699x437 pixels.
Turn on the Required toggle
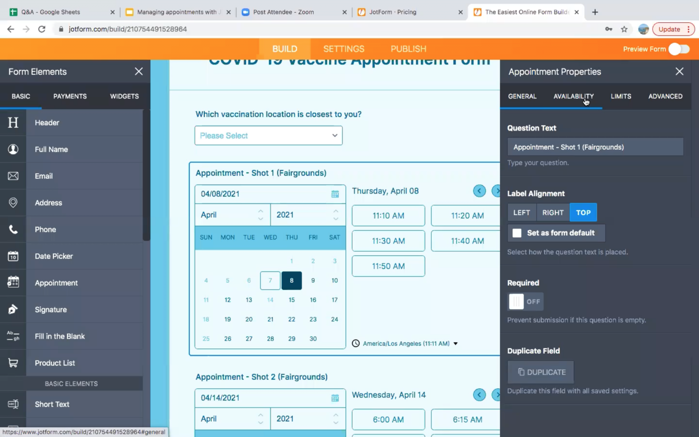tap(525, 301)
